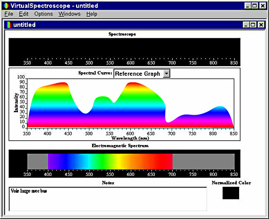This screenshot has width=269, height=219.
Task: Open the Windows menu
Action: (x=69, y=14)
